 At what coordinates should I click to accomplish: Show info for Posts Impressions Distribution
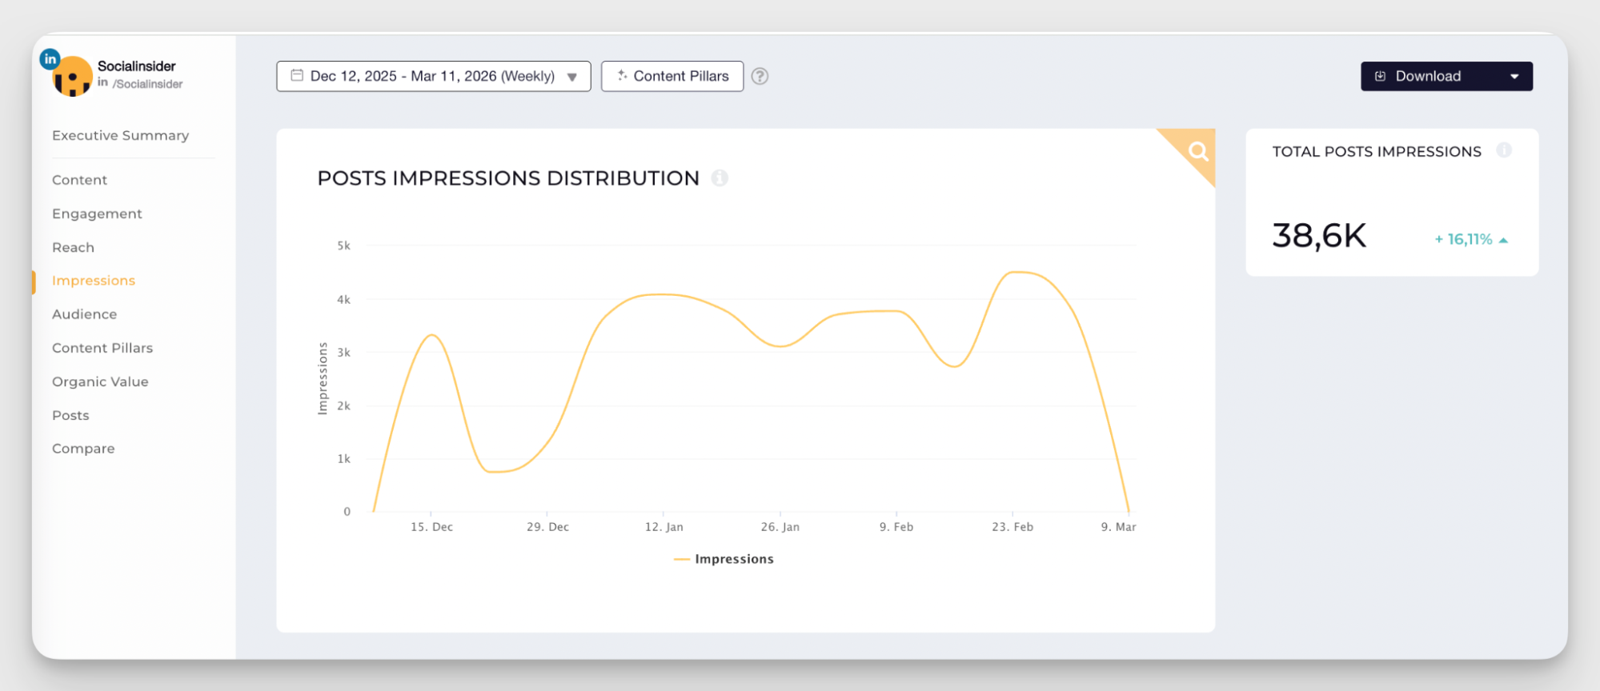point(720,178)
